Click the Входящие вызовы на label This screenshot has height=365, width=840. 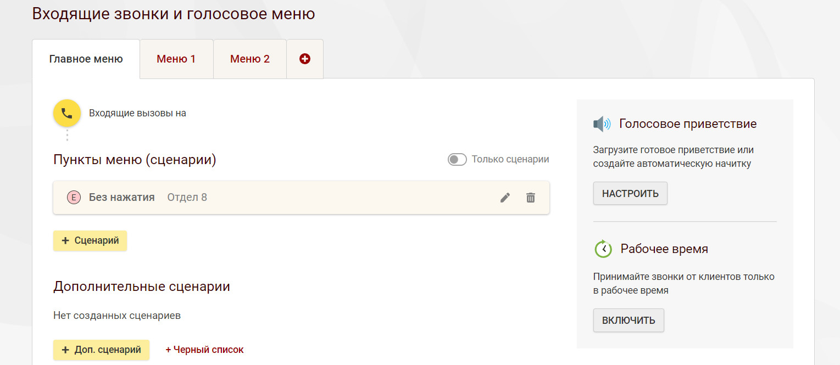137,114
